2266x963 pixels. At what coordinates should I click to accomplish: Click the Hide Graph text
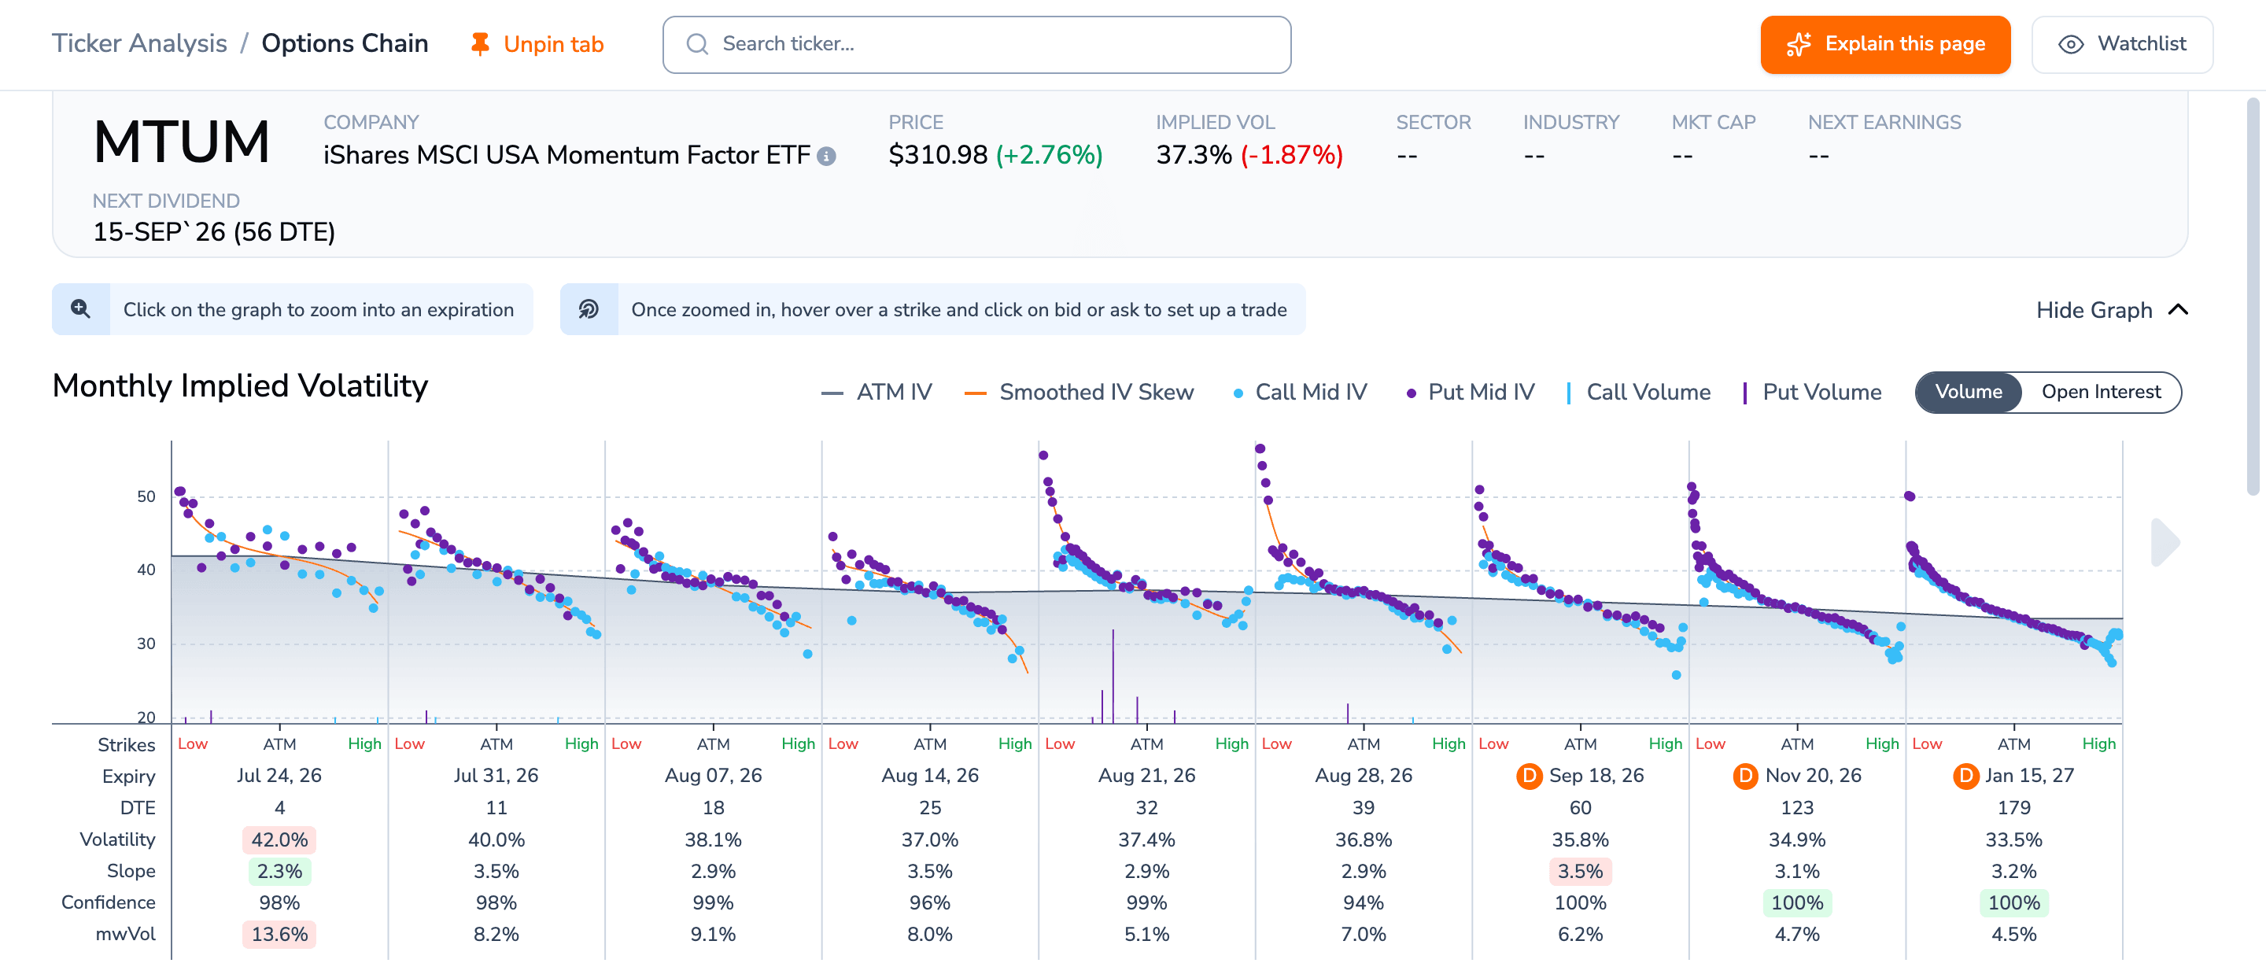(2094, 309)
